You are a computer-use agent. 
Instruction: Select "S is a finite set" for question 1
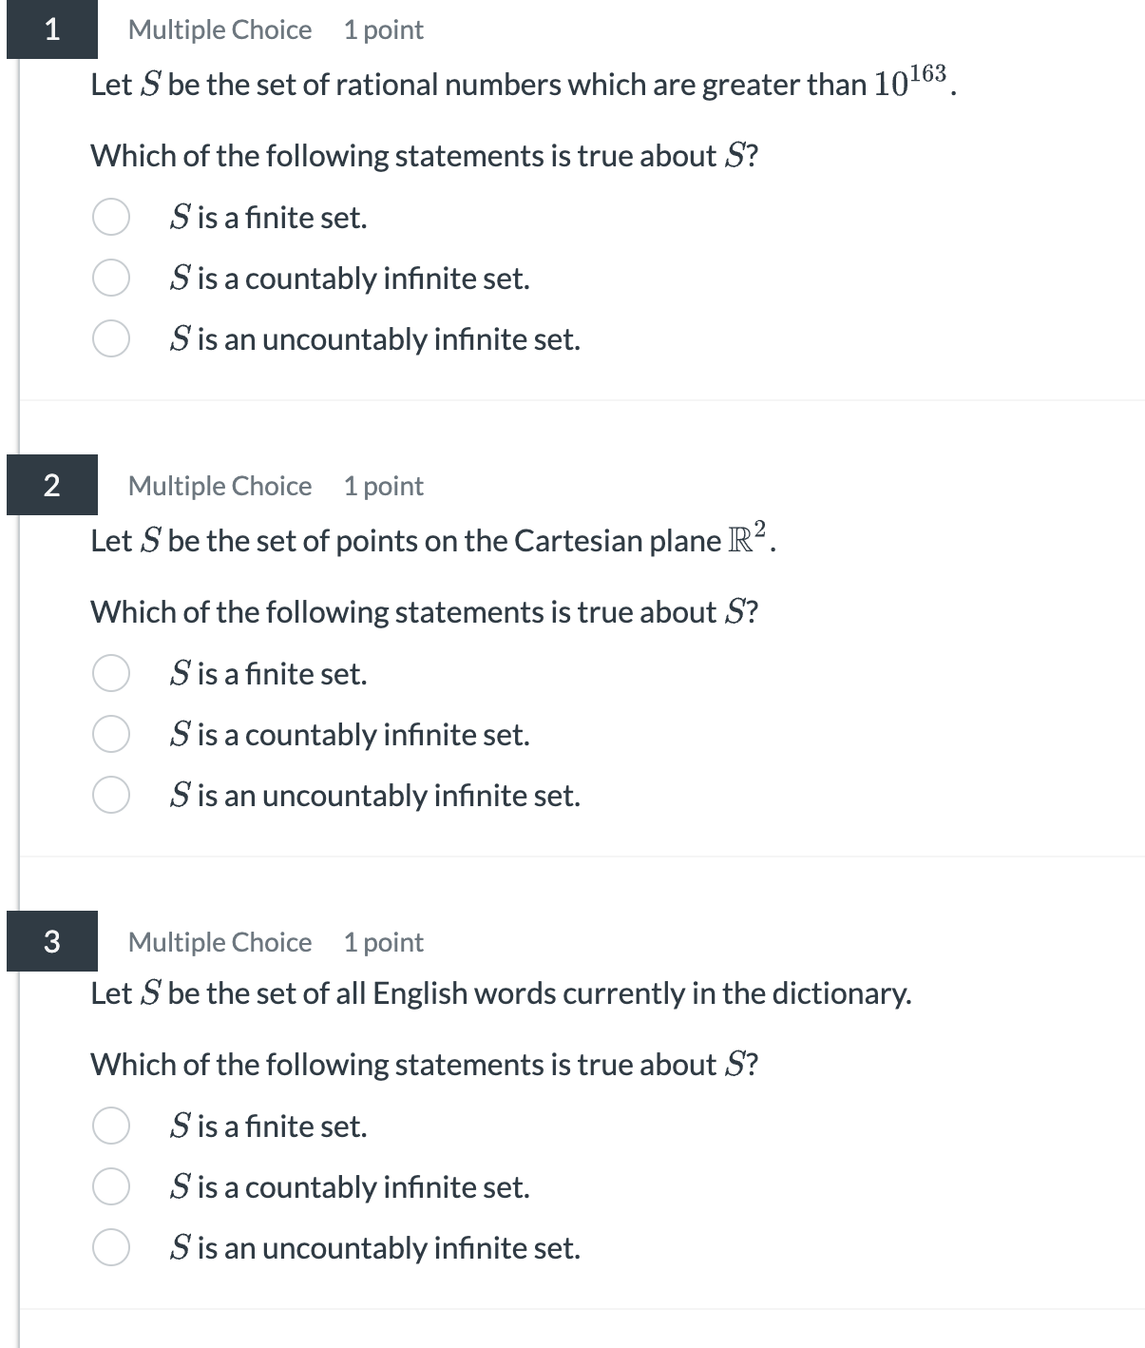tap(111, 218)
